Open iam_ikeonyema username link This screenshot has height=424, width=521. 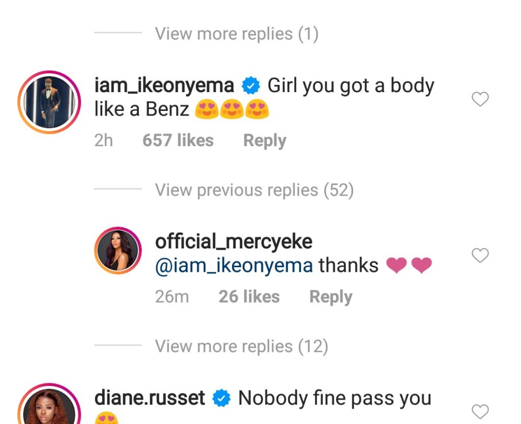[164, 86]
